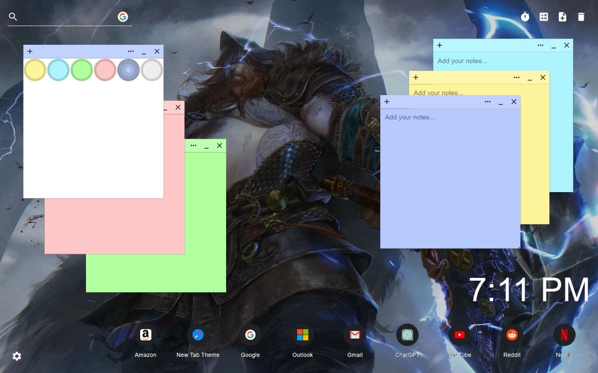Click the magnifier search icon
This screenshot has height=373, width=598.
point(13,17)
